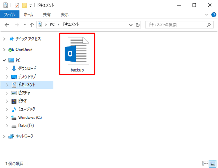
Task: Click the document icon in the address bar
Action: tap(40, 24)
